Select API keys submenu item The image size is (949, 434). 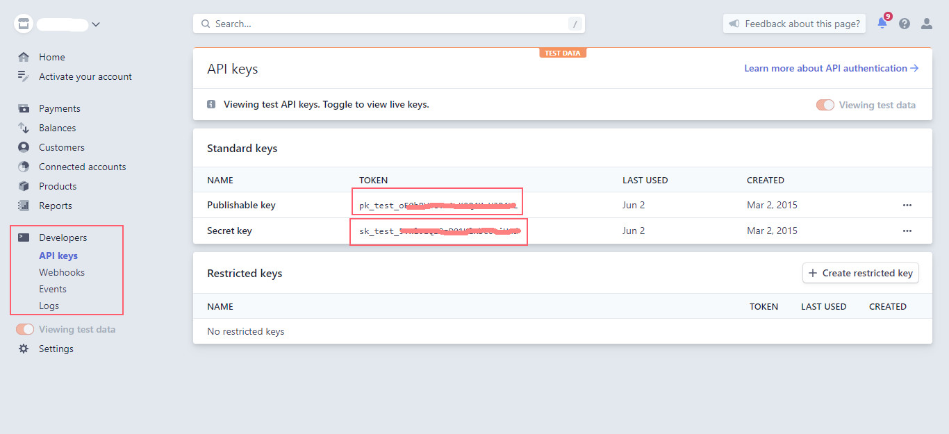58,256
